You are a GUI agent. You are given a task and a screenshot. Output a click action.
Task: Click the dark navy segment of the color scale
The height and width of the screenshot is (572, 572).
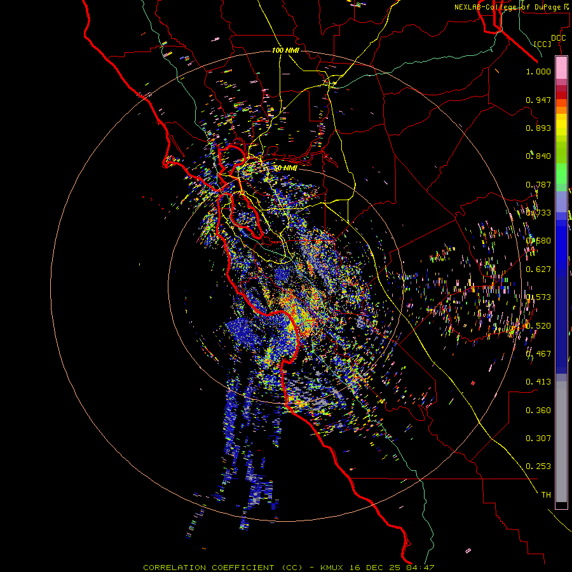point(561,323)
